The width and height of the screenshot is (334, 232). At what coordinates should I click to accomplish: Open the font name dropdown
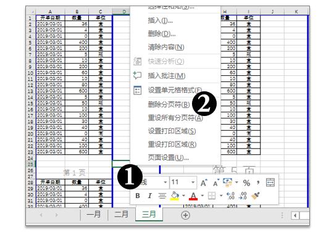tap(165, 183)
